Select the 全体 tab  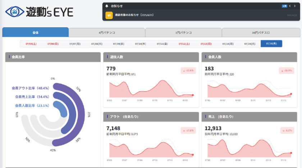36,33
